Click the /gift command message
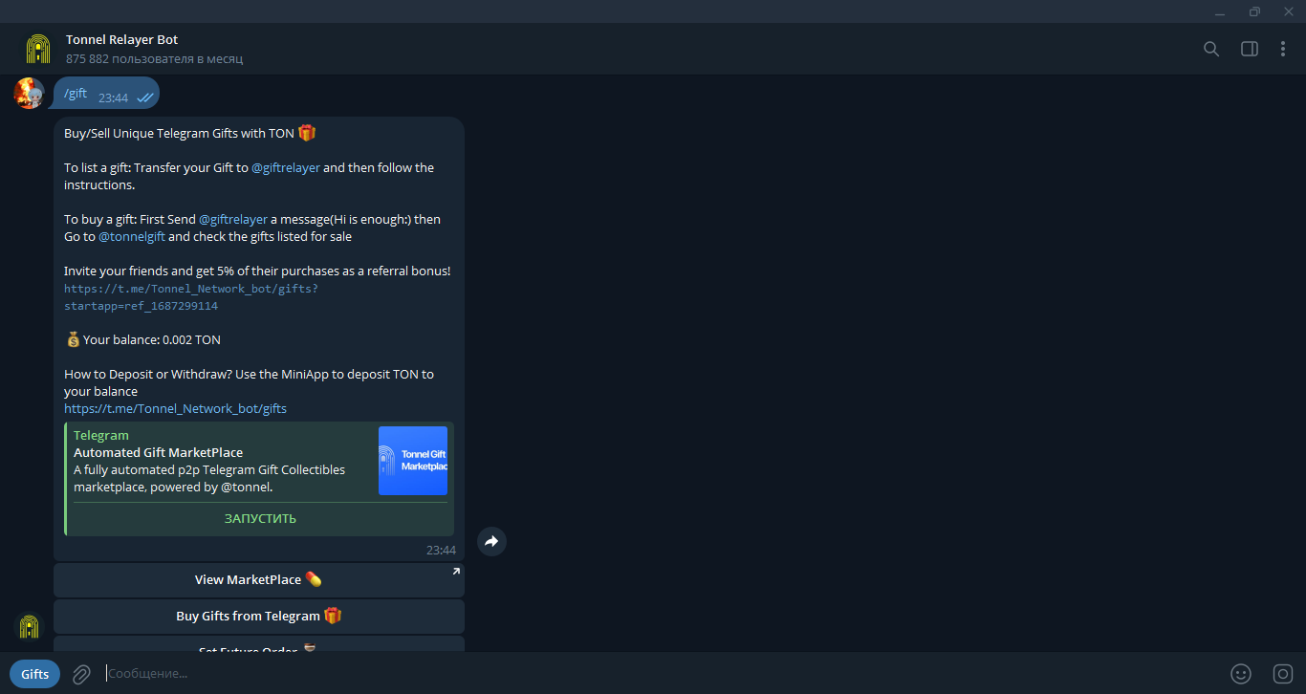 coord(106,94)
